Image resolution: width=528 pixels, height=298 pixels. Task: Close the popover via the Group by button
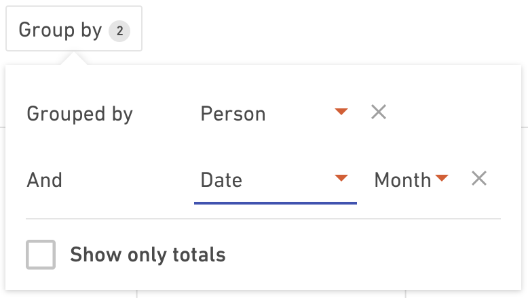74,28
